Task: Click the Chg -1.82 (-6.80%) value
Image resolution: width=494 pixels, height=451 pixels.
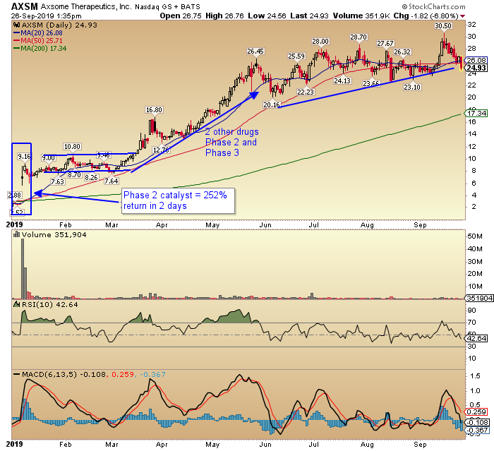Action: [x=426, y=16]
